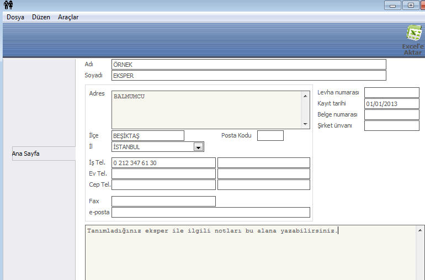Screen dimensions: 425x280
Task: Open the Düzen menu
Action: [x=41, y=17]
